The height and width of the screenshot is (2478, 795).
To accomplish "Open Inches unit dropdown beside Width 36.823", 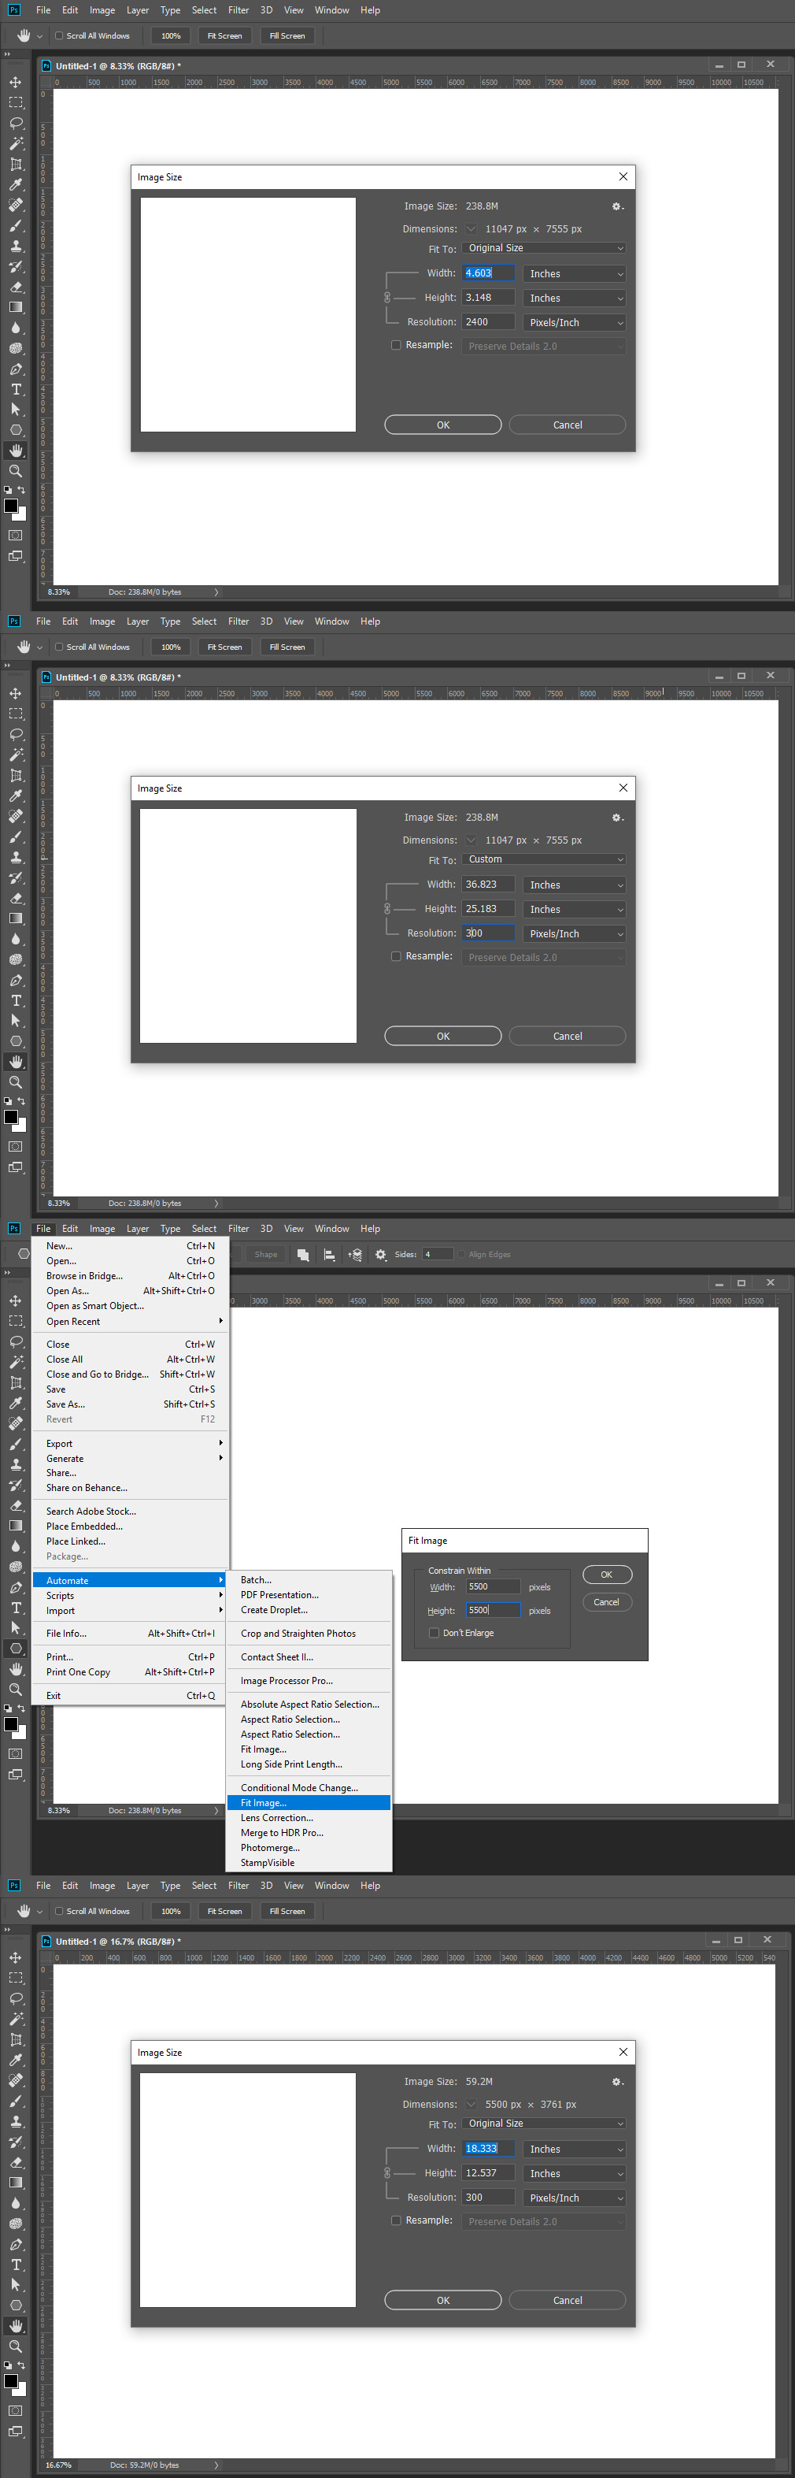I will click(x=575, y=885).
